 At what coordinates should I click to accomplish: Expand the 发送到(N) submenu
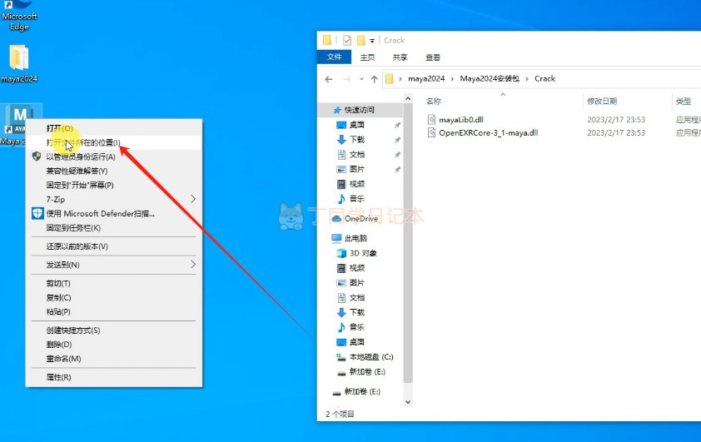tap(193, 264)
